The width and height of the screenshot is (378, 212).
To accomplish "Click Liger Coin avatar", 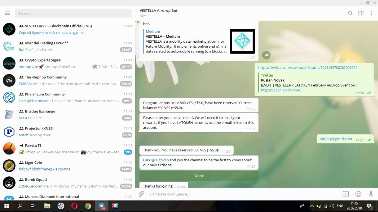I will tap(9, 166).
